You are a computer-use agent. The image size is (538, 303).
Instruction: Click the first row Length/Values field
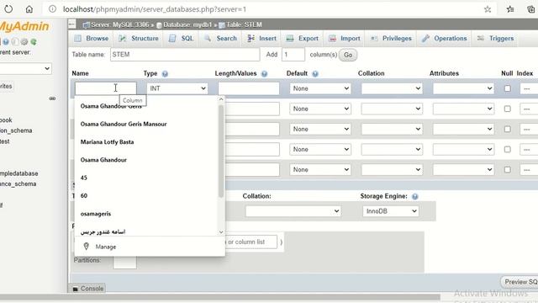[x=249, y=88]
